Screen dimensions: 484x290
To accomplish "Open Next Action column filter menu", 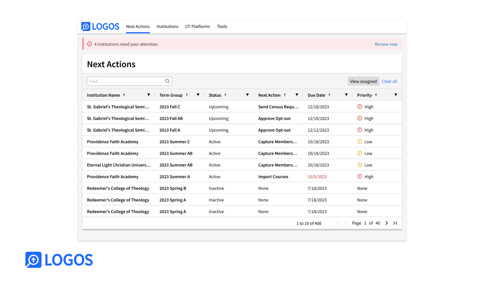I will [297, 95].
